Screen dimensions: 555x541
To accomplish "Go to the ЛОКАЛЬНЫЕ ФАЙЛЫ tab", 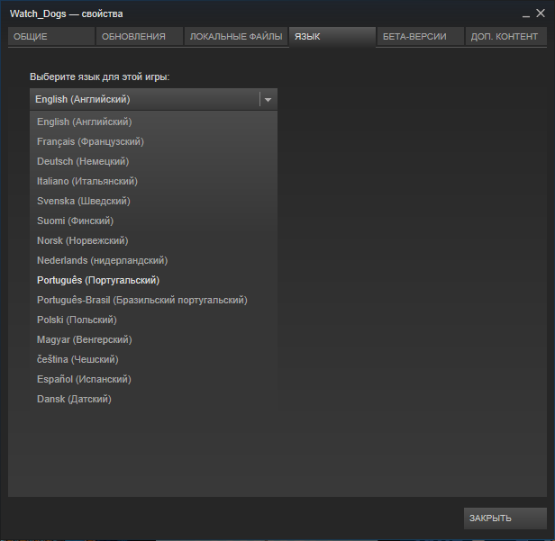I will tap(236, 36).
